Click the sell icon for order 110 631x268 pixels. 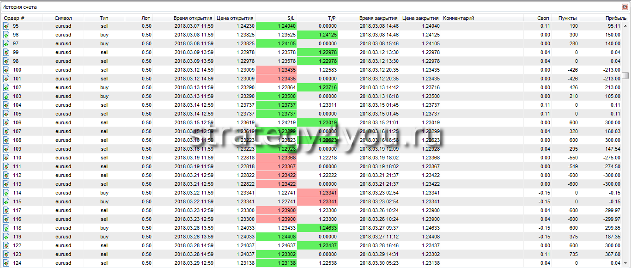point(6,158)
